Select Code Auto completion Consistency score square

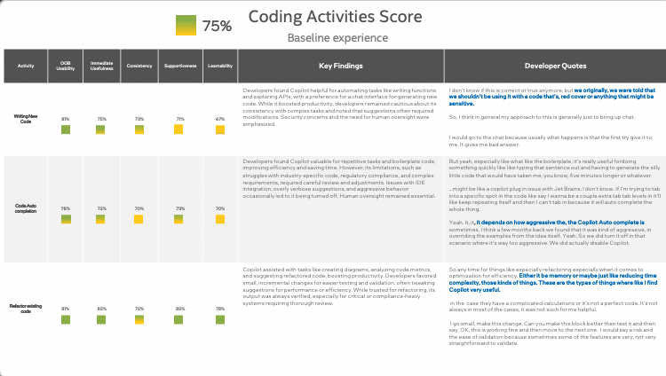139,219
